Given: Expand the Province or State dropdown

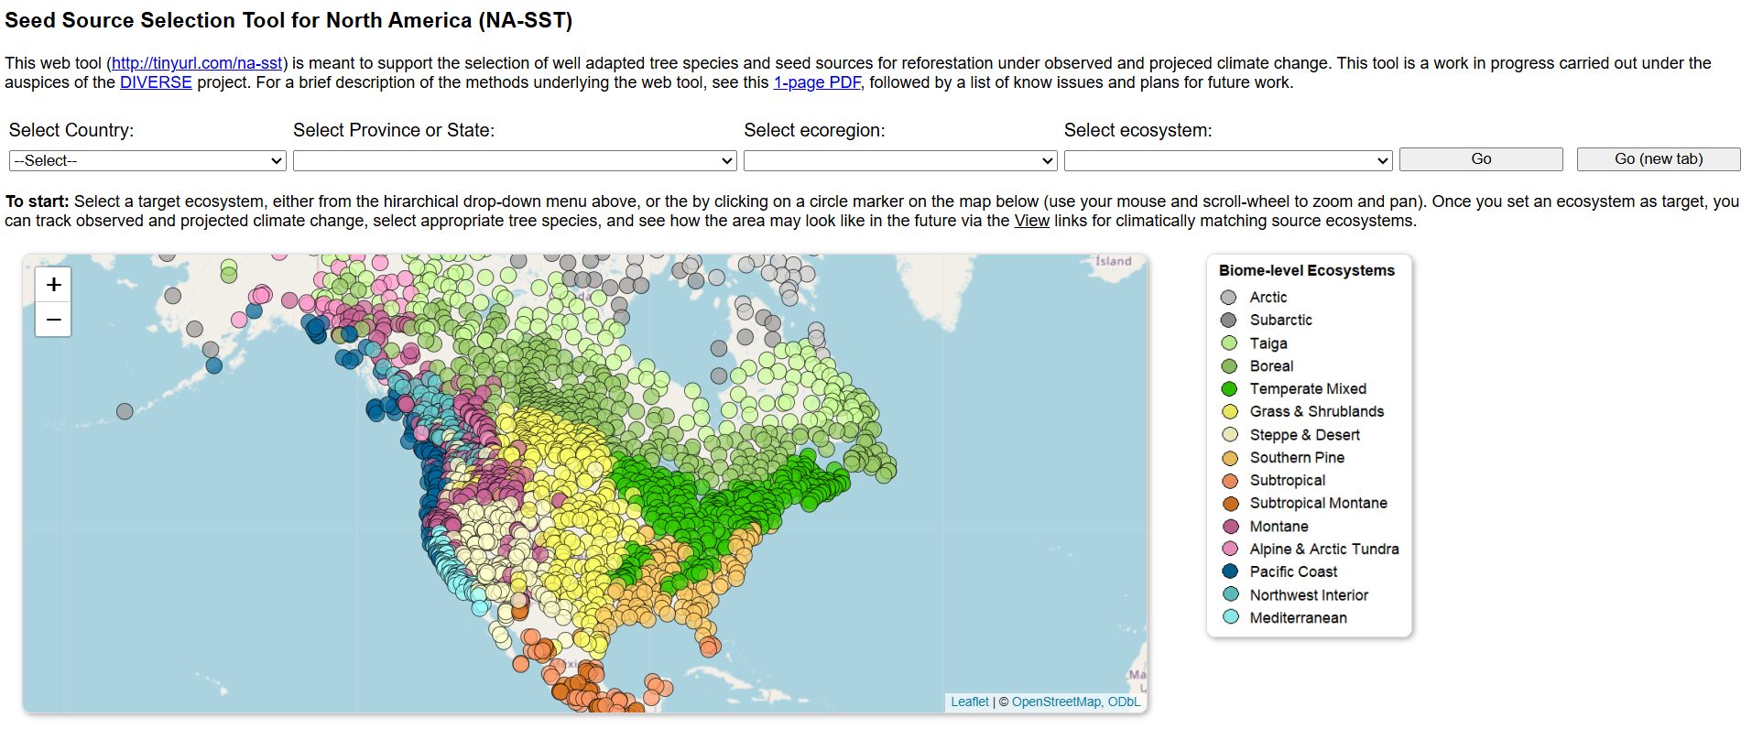Looking at the screenshot, I should coord(514,160).
